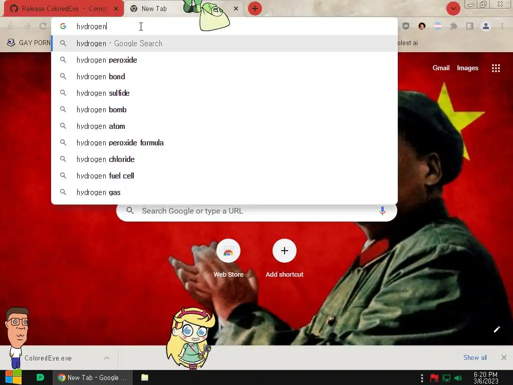Open the new tab plus button
Viewport: 513px width, 385px height.
coord(255,9)
